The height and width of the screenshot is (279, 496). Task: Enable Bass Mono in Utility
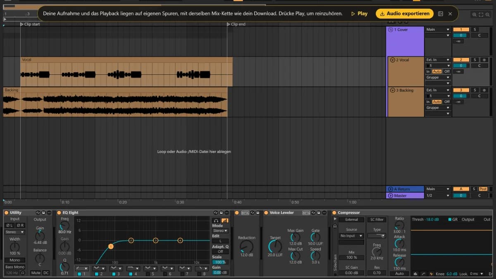tap(15, 267)
